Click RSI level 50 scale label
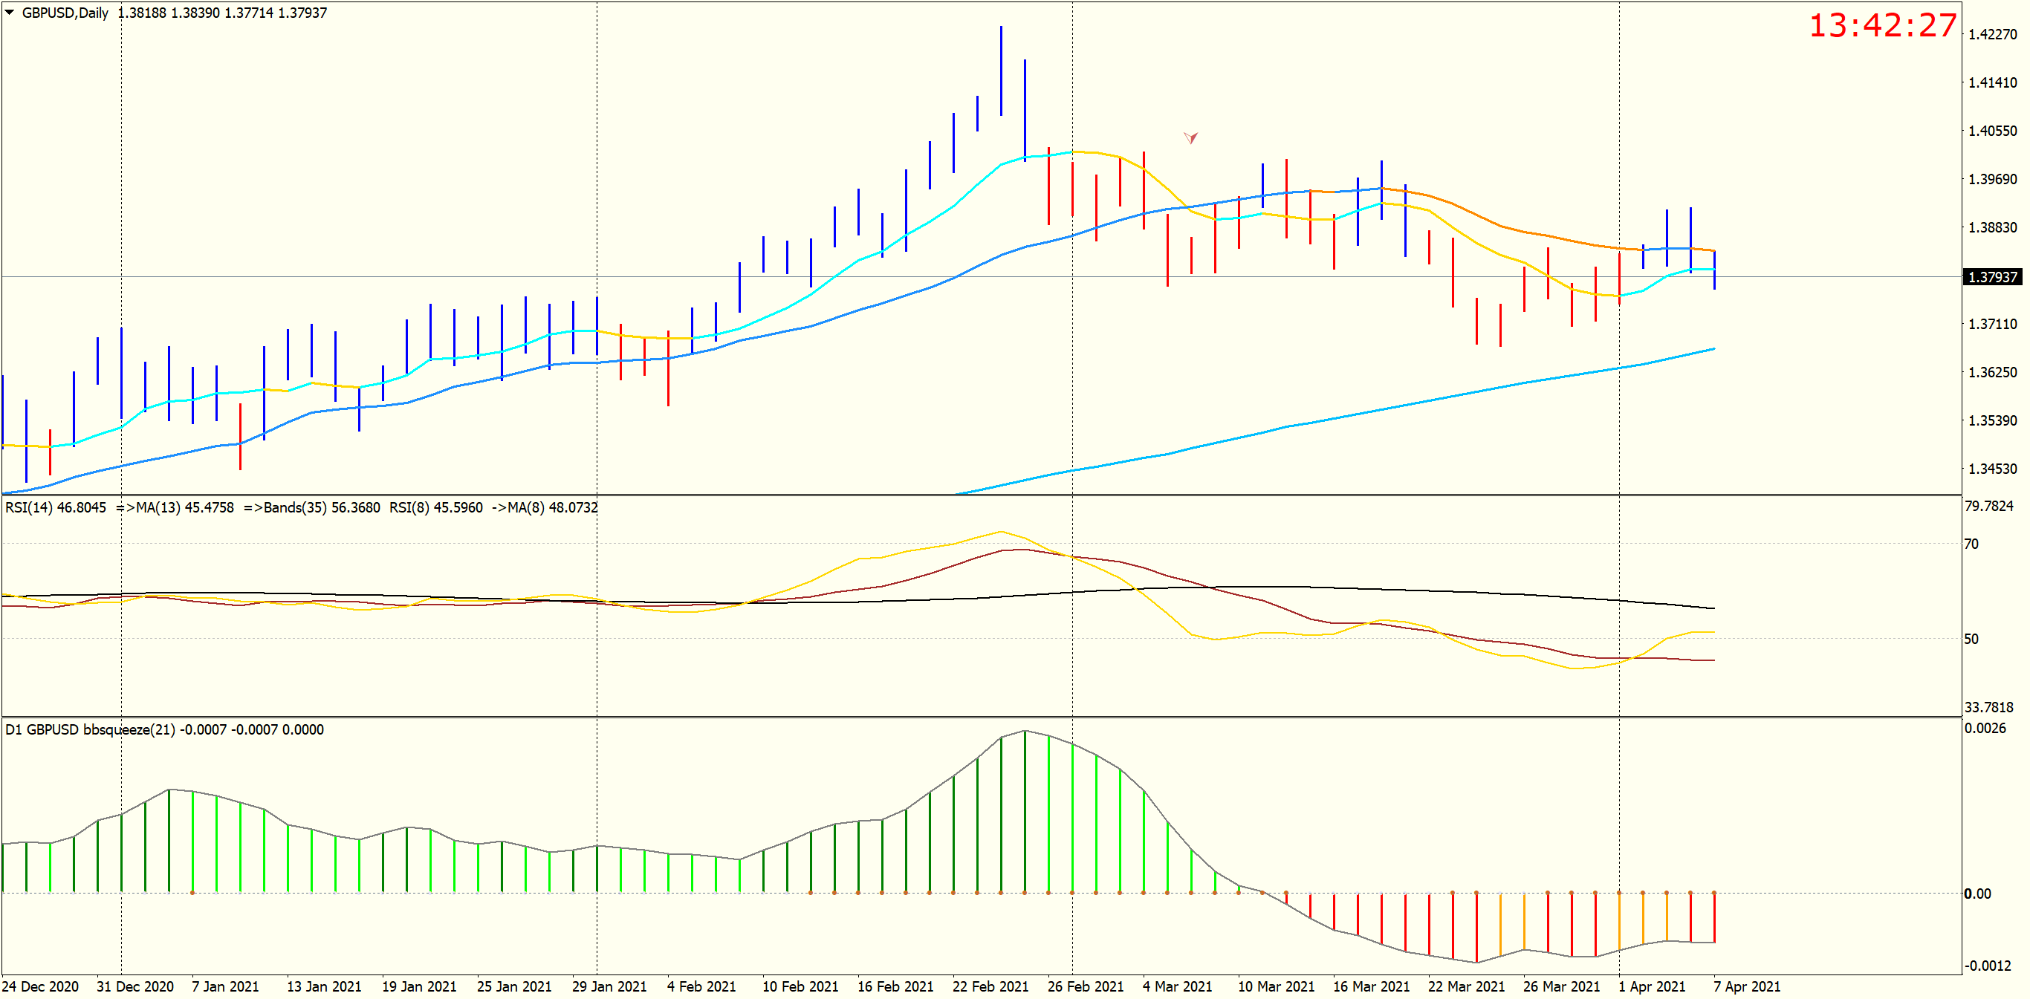 click(x=1971, y=639)
